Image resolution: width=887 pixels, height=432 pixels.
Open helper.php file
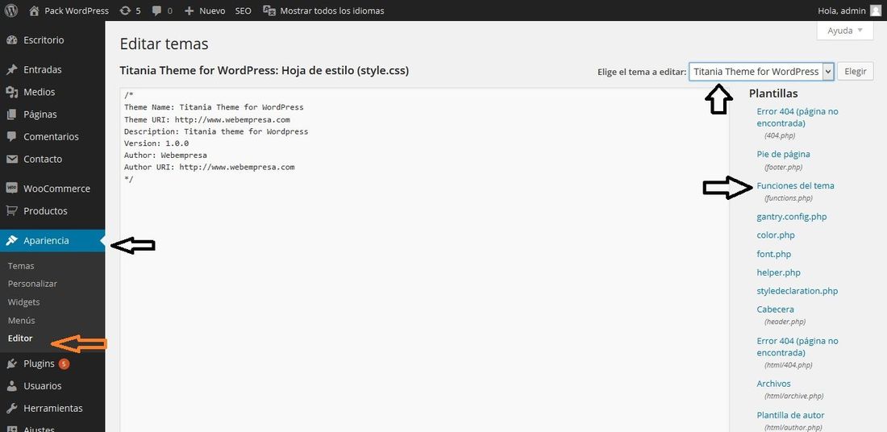click(x=778, y=272)
